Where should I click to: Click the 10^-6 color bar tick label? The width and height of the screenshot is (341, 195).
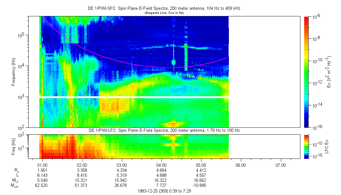(317, 17)
